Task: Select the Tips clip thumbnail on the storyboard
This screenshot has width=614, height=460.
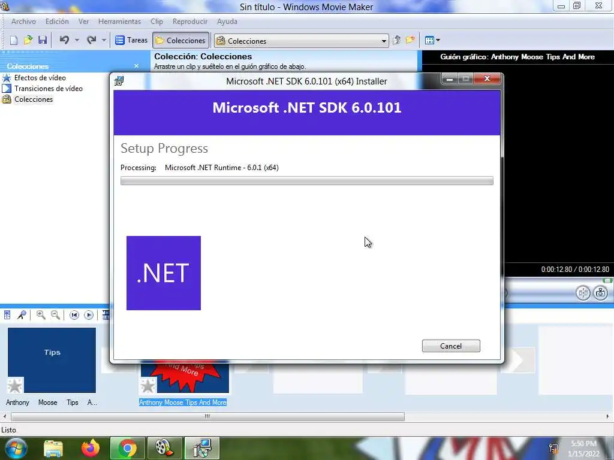Action: click(52, 360)
